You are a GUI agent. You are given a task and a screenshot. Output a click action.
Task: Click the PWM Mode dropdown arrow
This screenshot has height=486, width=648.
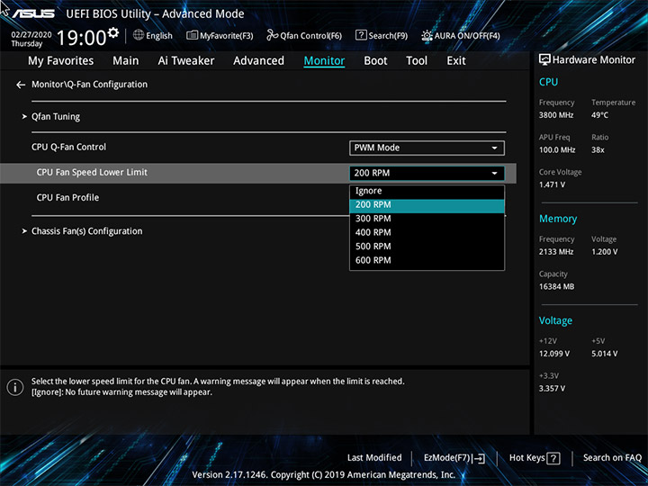tap(494, 148)
